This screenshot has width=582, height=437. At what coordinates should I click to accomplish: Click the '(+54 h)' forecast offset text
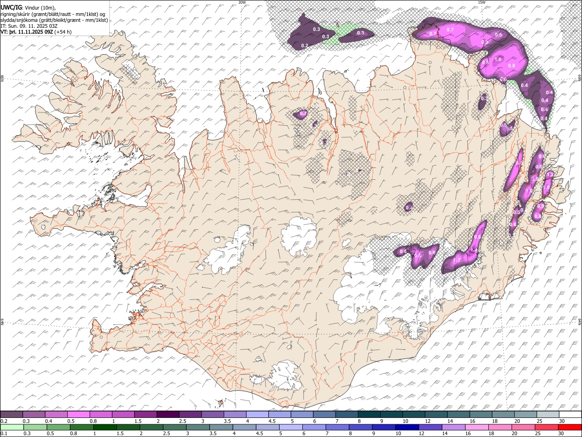pos(63,32)
